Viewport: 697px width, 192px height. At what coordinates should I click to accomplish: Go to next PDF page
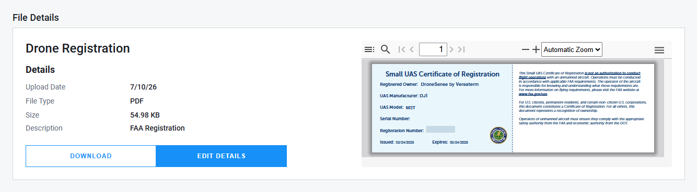pos(451,49)
